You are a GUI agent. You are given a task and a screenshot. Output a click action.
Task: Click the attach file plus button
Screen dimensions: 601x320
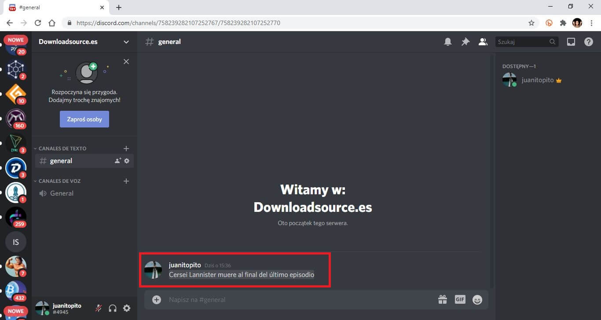point(157,300)
